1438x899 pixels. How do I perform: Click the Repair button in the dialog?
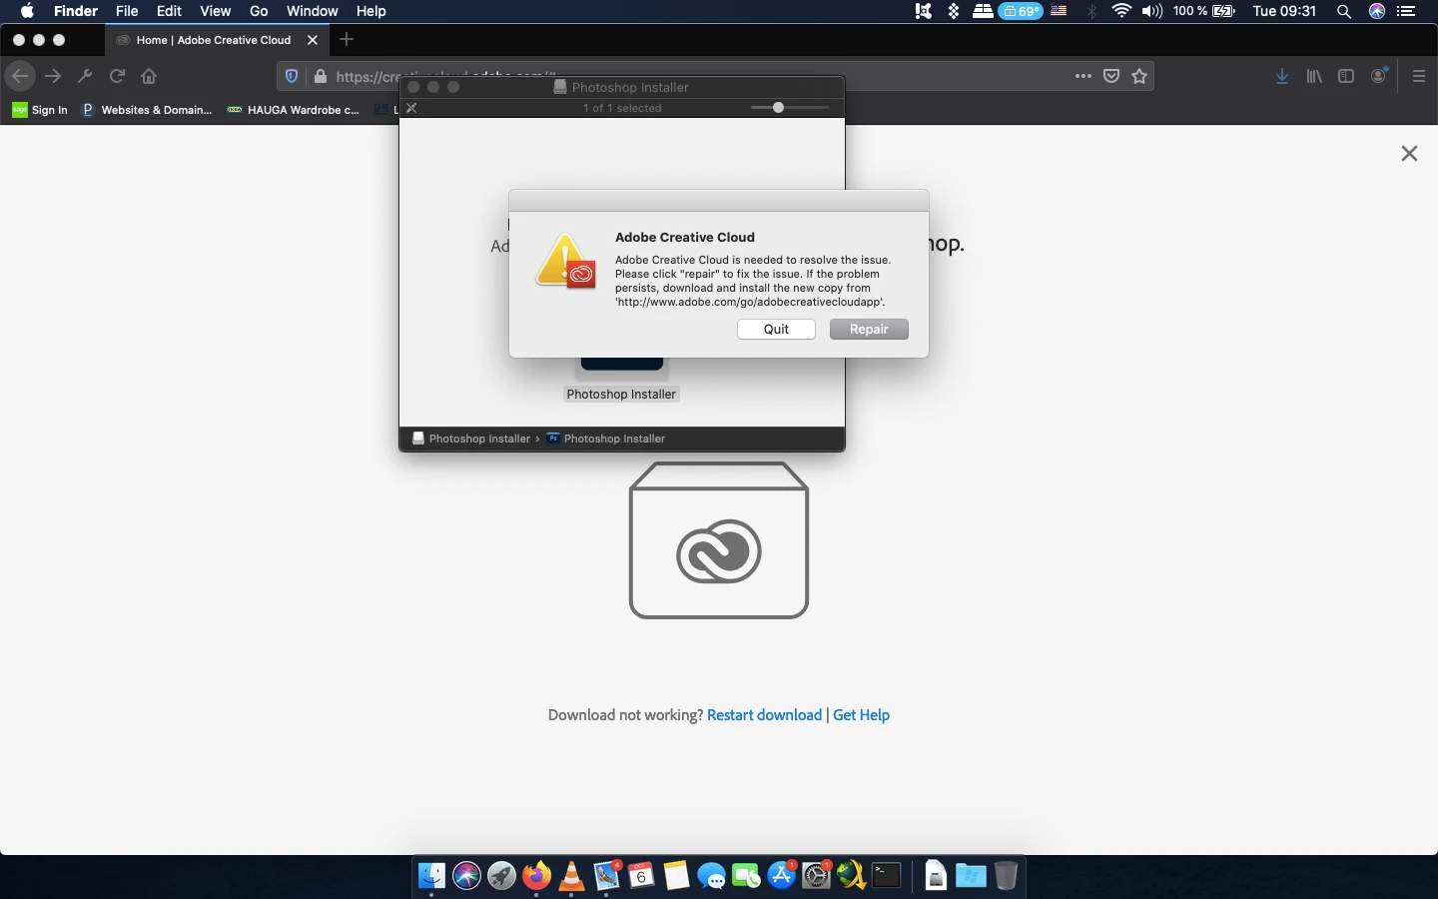coord(869,330)
